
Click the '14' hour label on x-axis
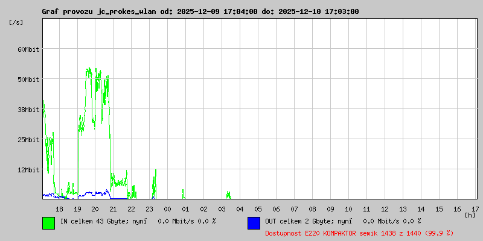coord(421,209)
